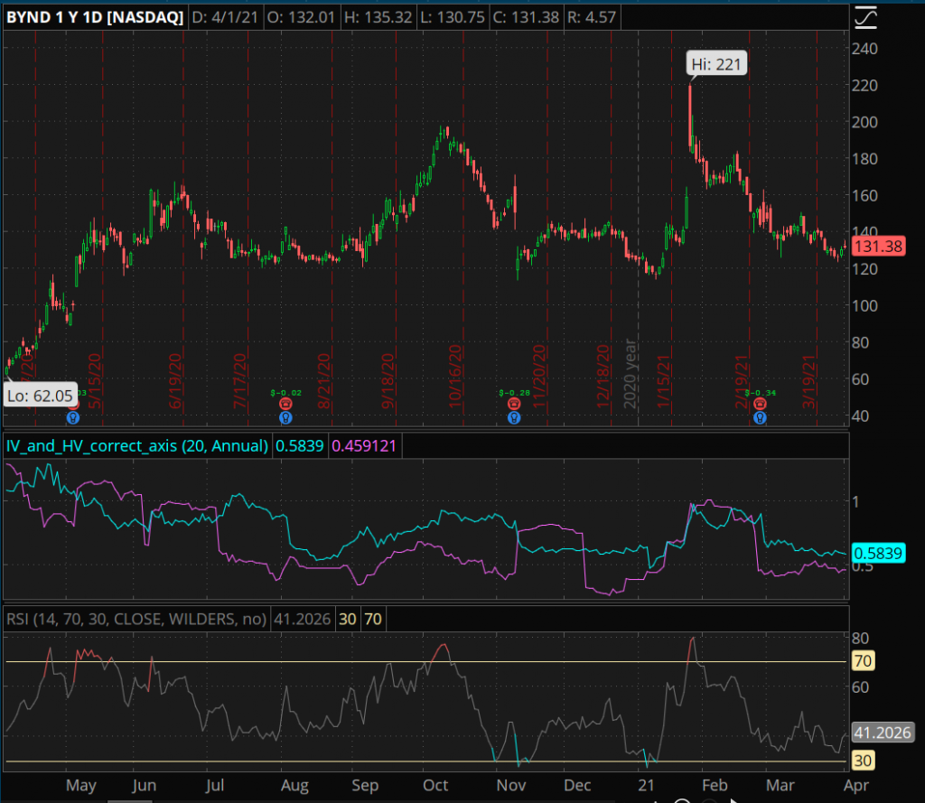Click the 5/15/20 expiration marker
The width and height of the screenshot is (925, 803).
tap(95, 381)
